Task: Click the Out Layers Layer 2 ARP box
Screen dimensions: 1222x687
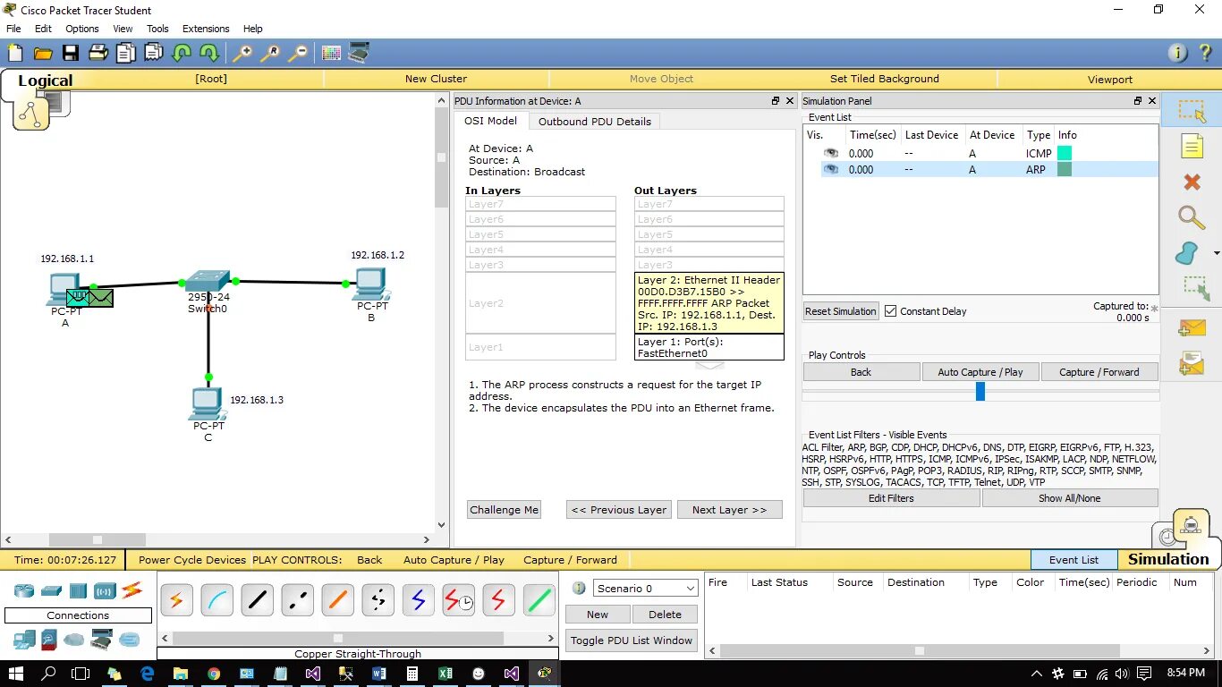Action: [x=709, y=303]
